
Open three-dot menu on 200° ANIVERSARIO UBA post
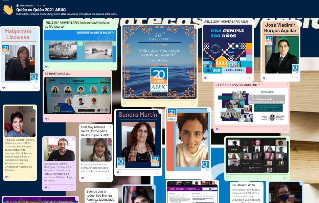coord(251,21)
